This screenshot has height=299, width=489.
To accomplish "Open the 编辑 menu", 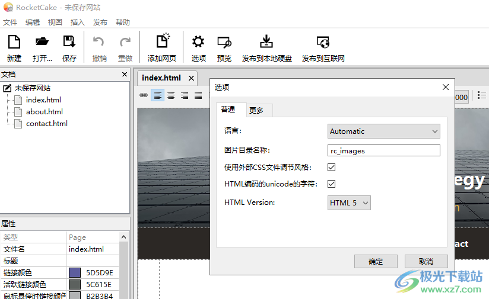I will tap(33, 22).
